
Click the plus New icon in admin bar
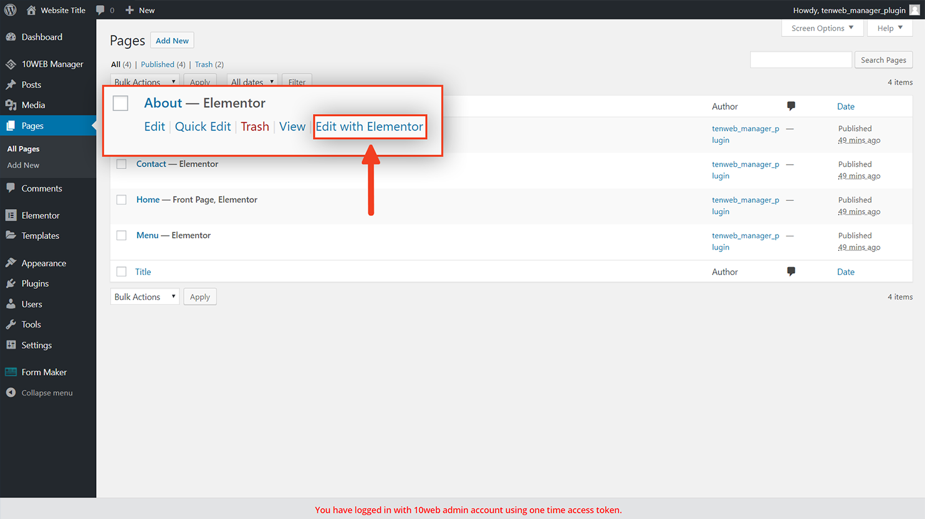pyautogui.click(x=130, y=10)
